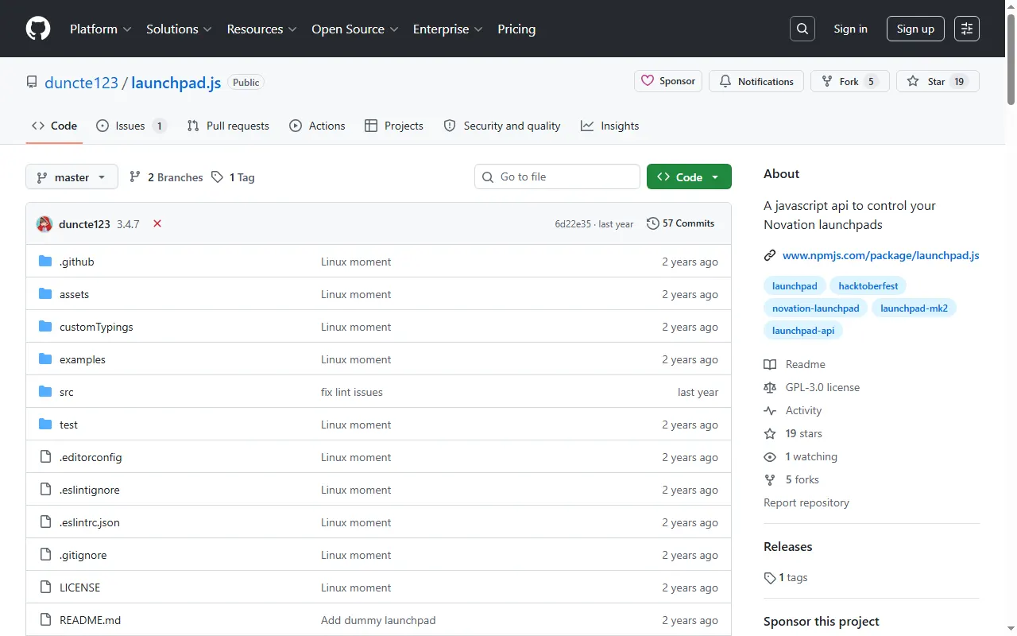The width and height of the screenshot is (1017, 636).
Task: Click the examples folder icon
Action: click(x=45, y=359)
